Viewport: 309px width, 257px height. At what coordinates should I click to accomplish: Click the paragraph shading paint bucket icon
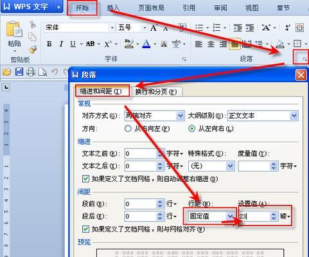click(280, 44)
